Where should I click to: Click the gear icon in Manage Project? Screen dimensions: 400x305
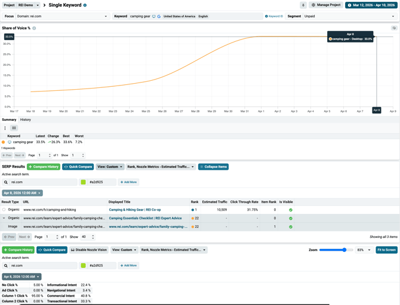(313, 5)
